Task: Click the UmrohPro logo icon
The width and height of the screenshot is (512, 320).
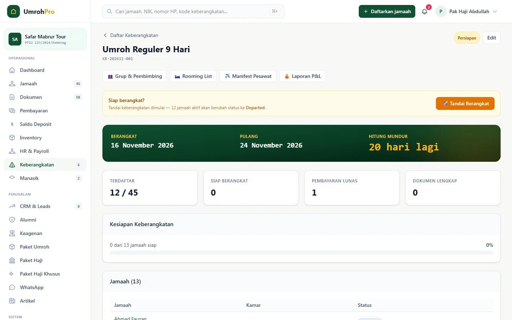Action: pyautogui.click(x=14, y=11)
